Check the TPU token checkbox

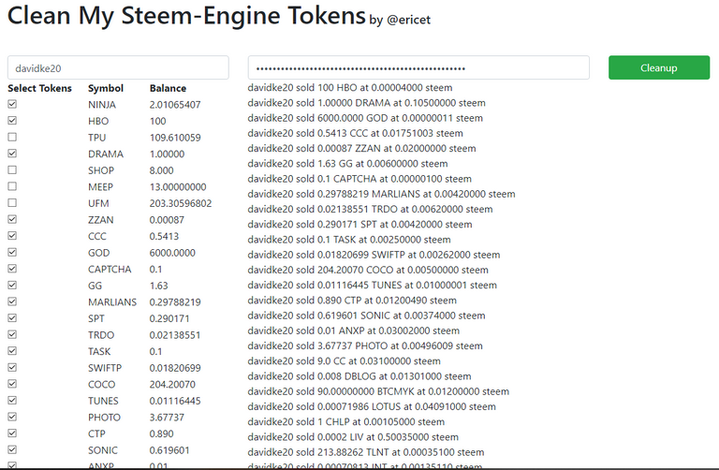point(12,137)
